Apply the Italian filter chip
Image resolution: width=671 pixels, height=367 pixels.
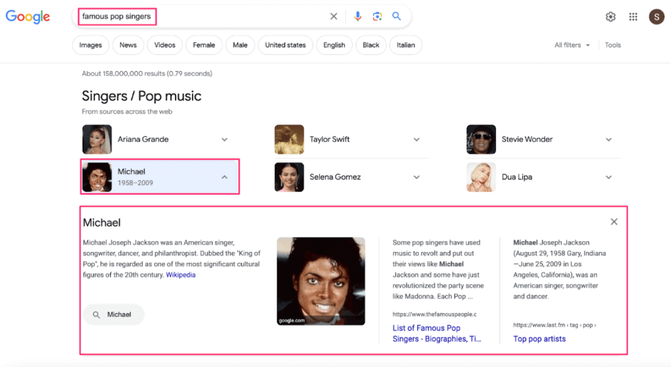point(406,45)
